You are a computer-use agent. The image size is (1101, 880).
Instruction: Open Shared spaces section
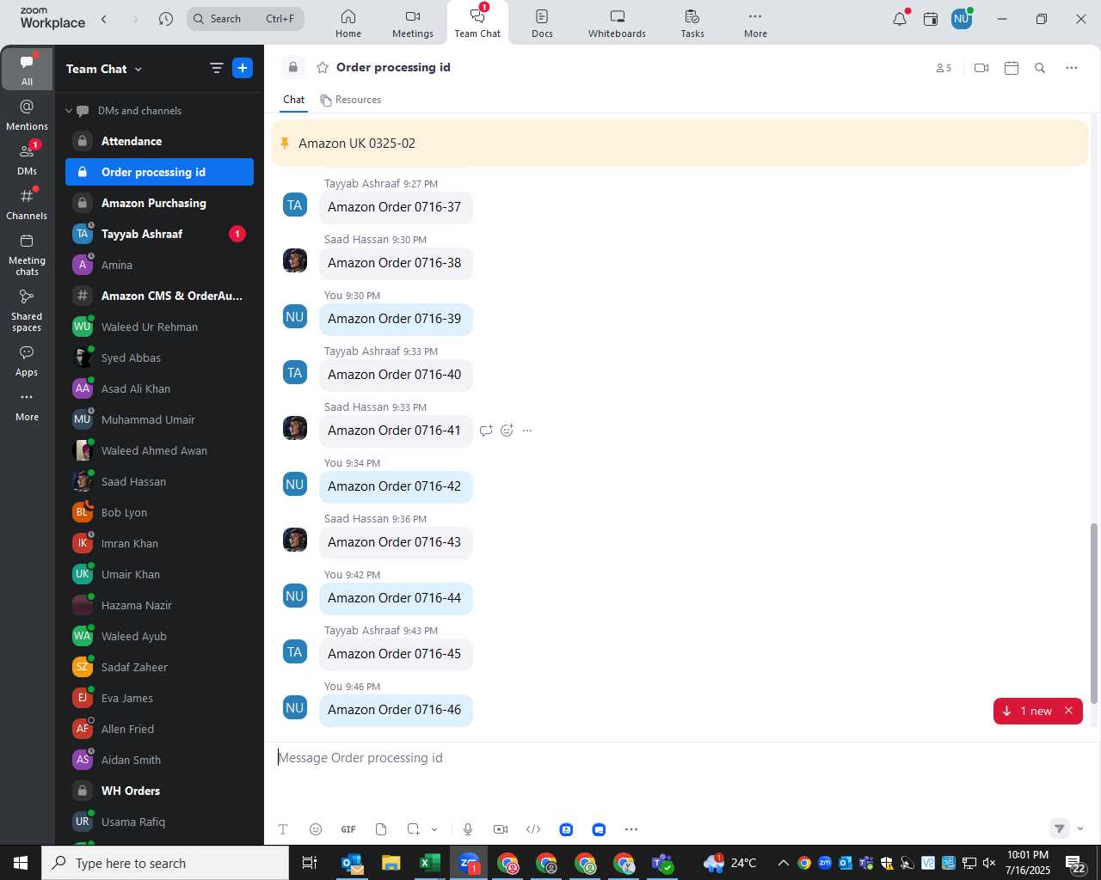click(x=27, y=310)
